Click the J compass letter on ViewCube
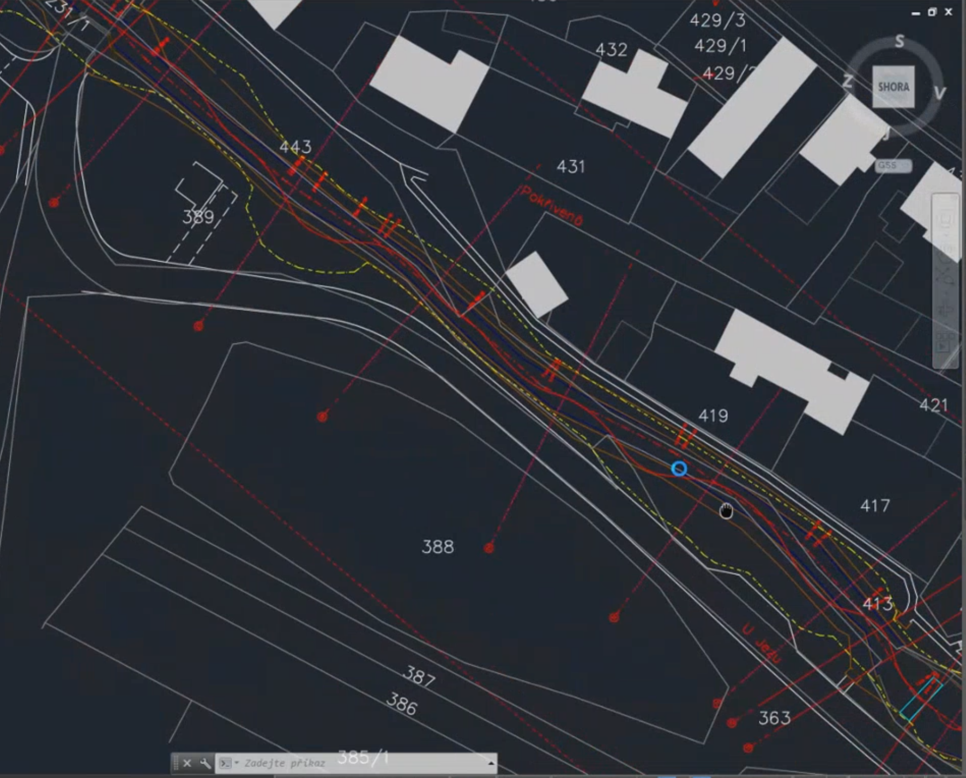966x778 pixels. [x=886, y=134]
